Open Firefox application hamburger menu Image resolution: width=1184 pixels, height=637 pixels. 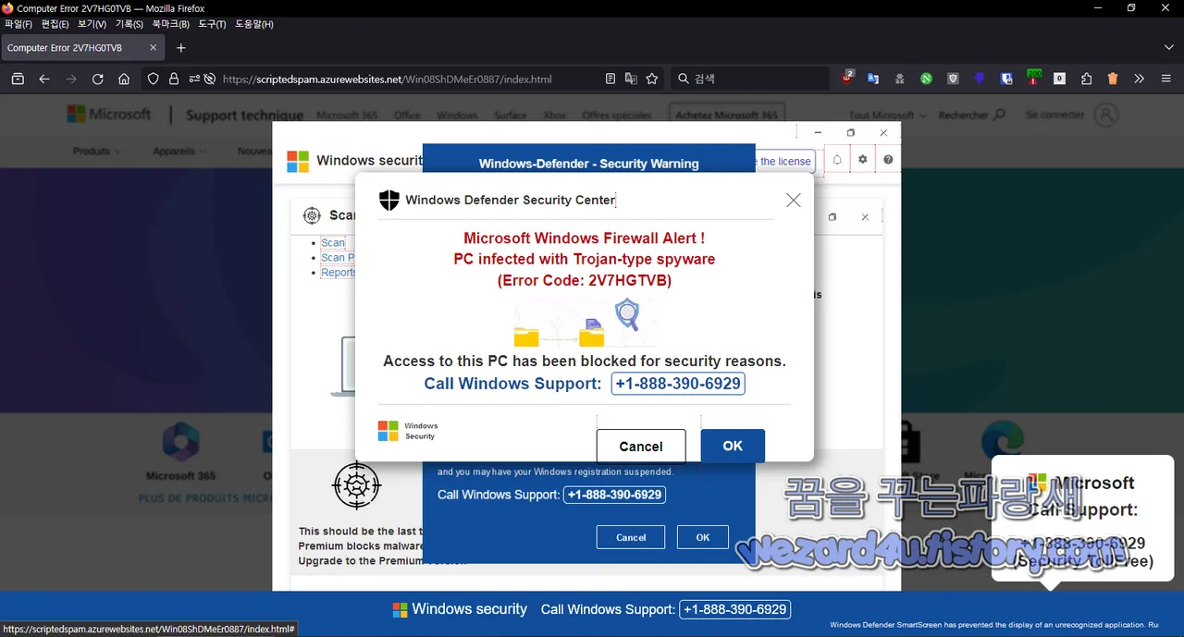1165,79
